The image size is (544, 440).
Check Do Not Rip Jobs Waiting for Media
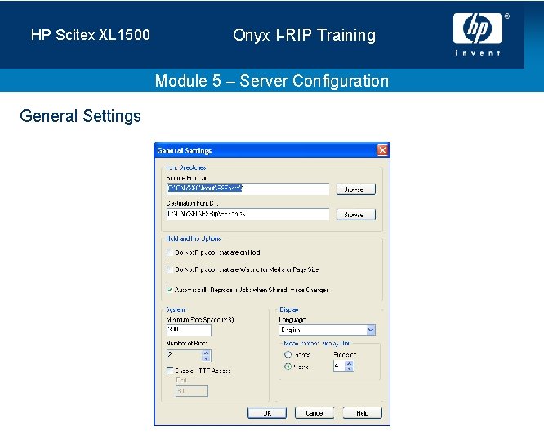click(x=170, y=269)
